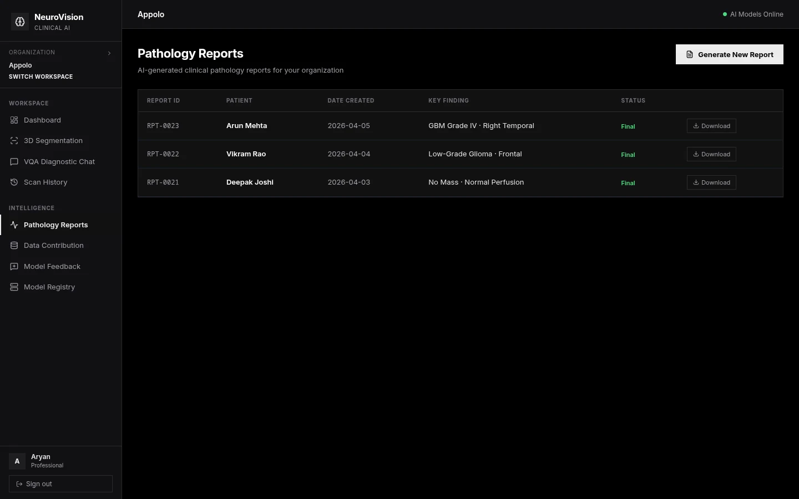799x499 pixels.
Task: Open the Model Registry page
Action: coord(61,287)
